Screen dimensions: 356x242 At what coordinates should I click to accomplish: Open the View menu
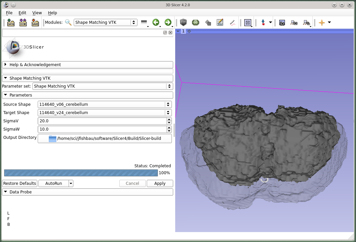coord(37,13)
